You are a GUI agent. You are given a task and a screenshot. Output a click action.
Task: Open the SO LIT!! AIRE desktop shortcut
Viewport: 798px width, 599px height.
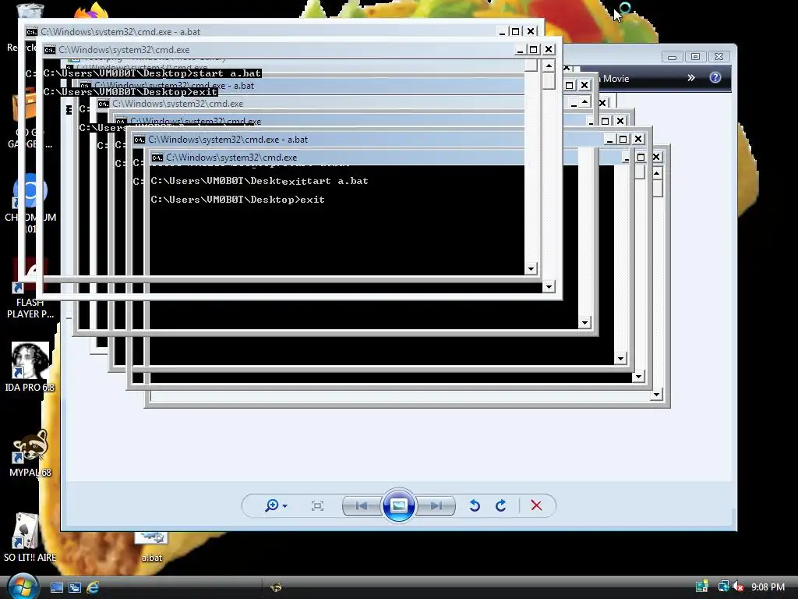(x=30, y=538)
